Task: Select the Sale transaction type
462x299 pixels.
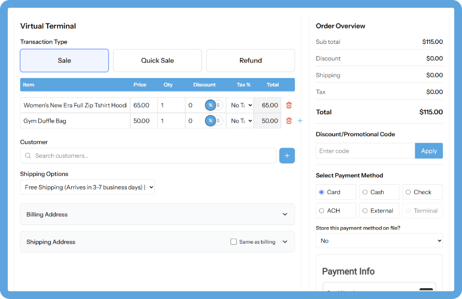Action: 64,60
